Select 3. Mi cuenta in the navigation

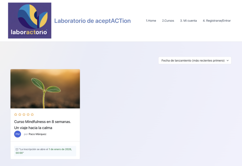188,21
